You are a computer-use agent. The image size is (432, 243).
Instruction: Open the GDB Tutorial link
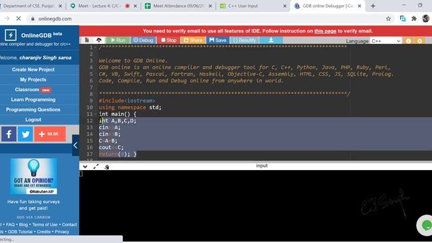pos(20,232)
